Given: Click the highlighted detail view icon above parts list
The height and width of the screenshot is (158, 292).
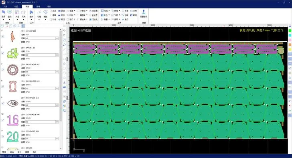Looking at the screenshot, I should (23, 26).
